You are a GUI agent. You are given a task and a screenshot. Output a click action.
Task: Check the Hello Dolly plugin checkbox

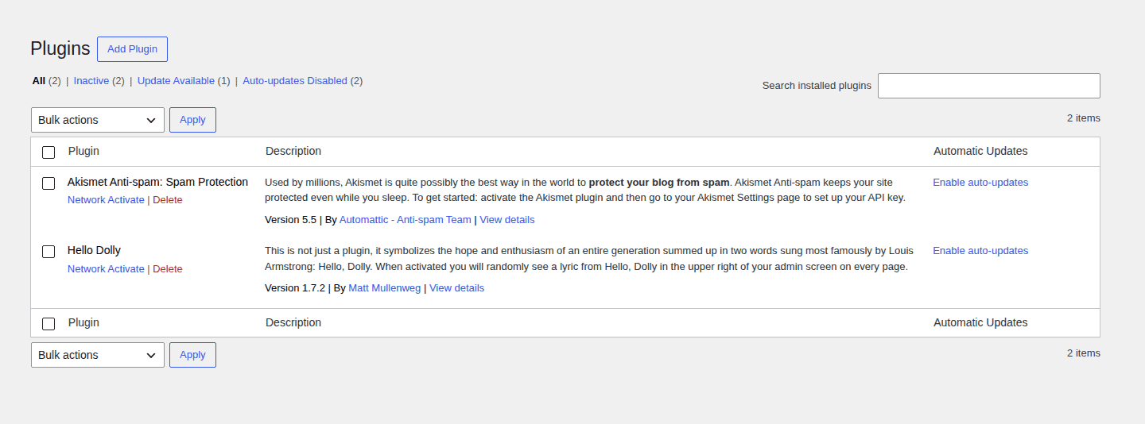pyautogui.click(x=49, y=252)
